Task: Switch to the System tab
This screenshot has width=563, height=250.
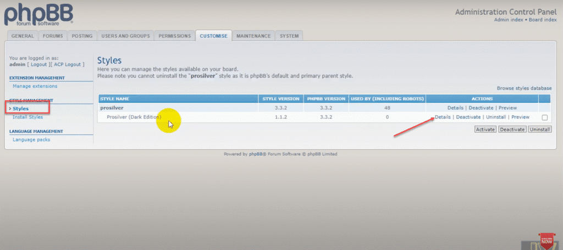Action: [x=289, y=36]
